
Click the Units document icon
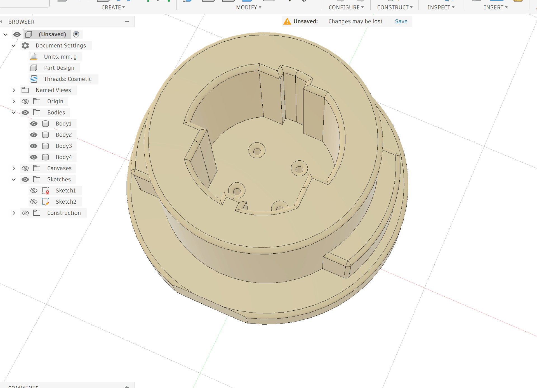coord(34,57)
